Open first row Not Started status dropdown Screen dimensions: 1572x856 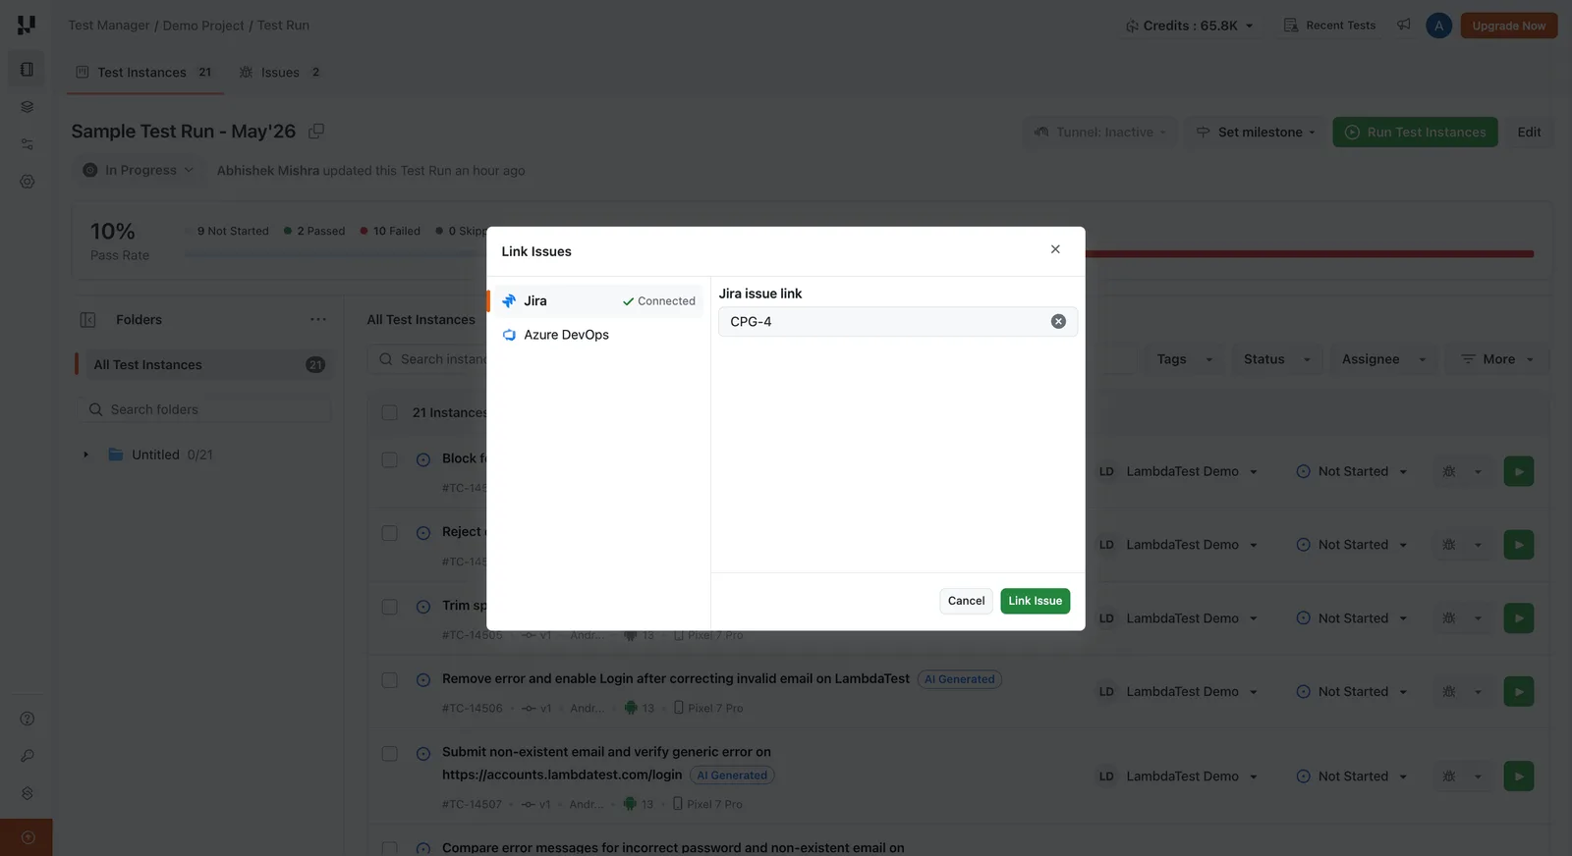click(1352, 472)
